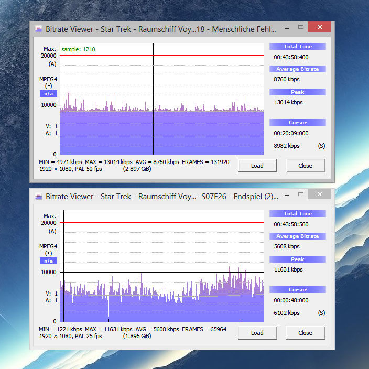Click the Peak header showing 11631 kbps

click(298, 259)
